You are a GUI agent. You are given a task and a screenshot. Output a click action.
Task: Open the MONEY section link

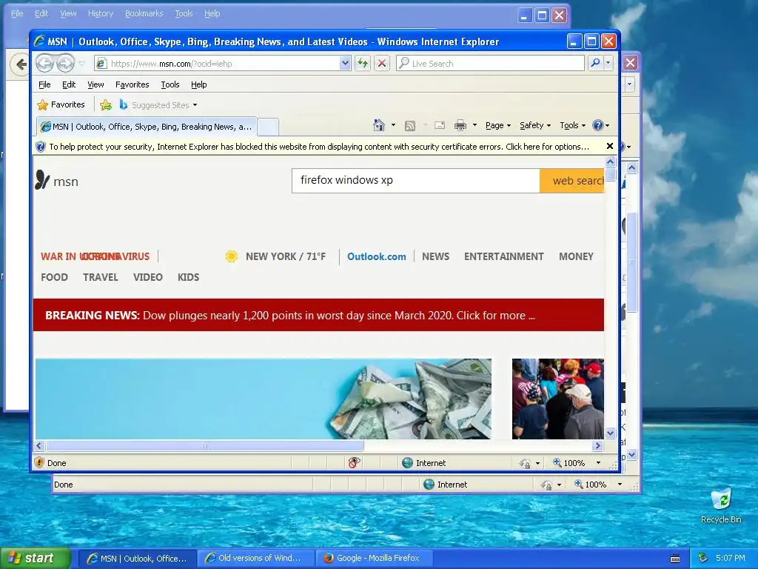click(576, 256)
